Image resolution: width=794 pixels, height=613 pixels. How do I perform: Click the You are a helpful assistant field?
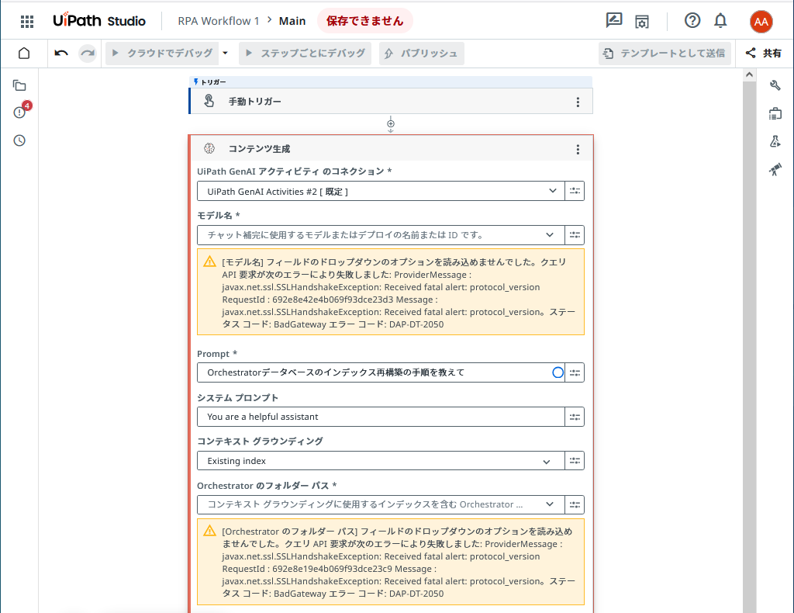381,417
